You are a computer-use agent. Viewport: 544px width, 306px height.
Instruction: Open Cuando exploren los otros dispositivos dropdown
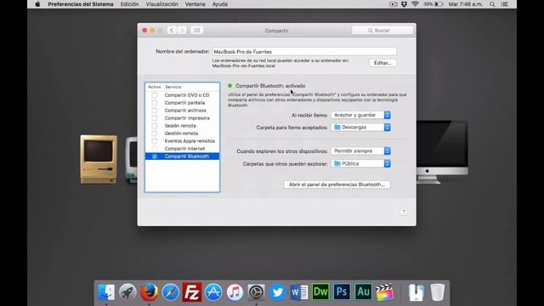(x=360, y=151)
